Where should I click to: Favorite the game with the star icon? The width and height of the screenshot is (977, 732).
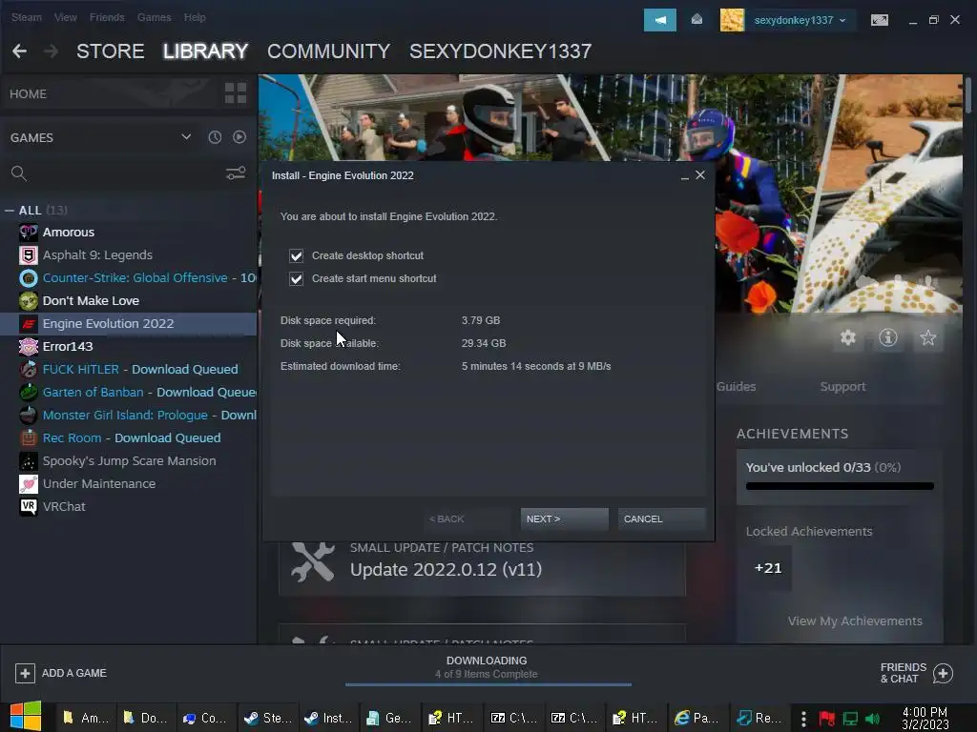pyautogui.click(x=927, y=338)
